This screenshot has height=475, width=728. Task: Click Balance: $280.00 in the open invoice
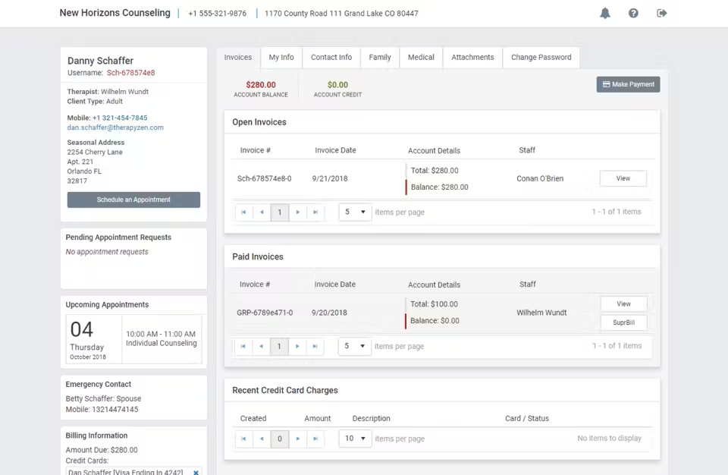click(x=439, y=187)
